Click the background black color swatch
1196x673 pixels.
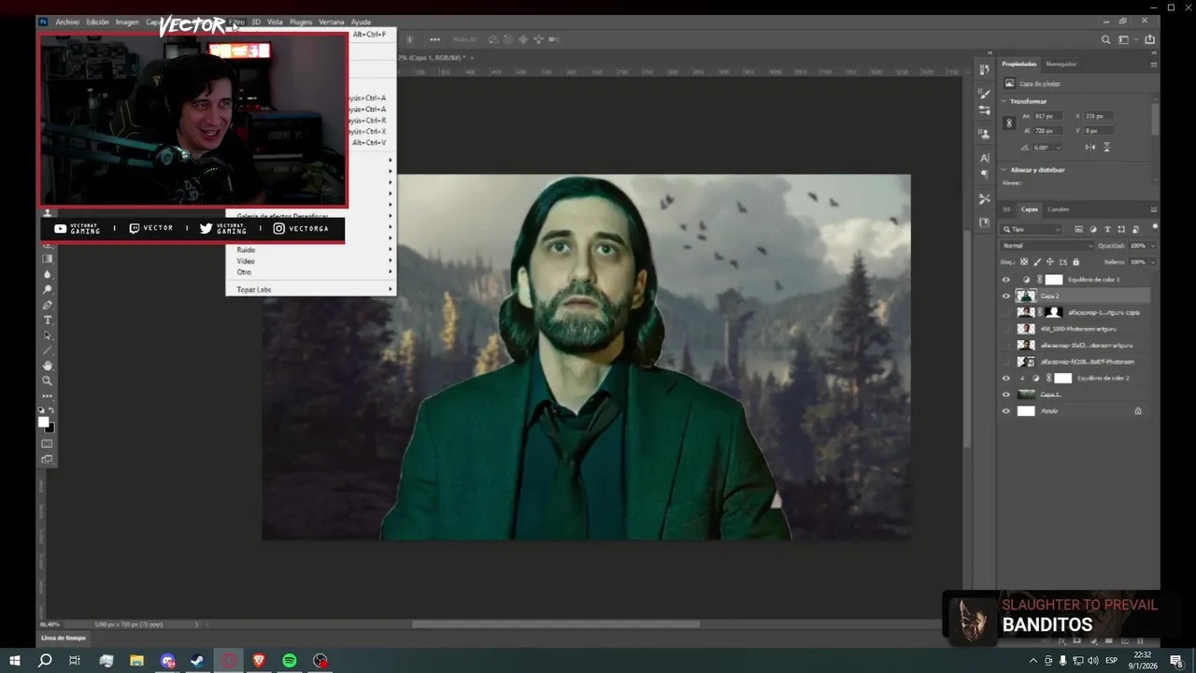(50, 428)
